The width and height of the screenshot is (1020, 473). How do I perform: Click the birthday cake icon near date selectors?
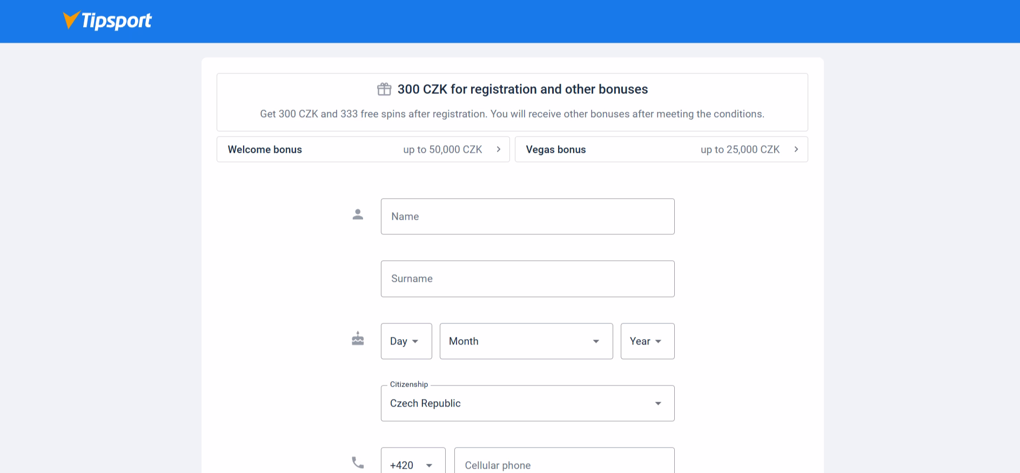click(358, 340)
